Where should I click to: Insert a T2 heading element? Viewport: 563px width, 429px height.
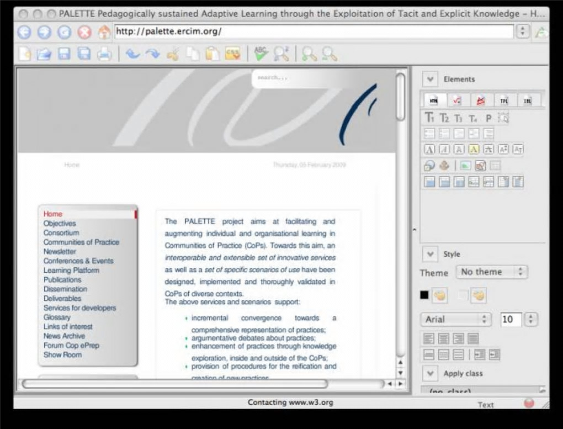[x=444, y=118]
